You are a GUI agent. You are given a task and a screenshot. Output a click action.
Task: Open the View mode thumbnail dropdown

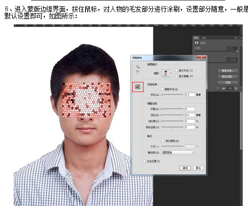[167, 73]
